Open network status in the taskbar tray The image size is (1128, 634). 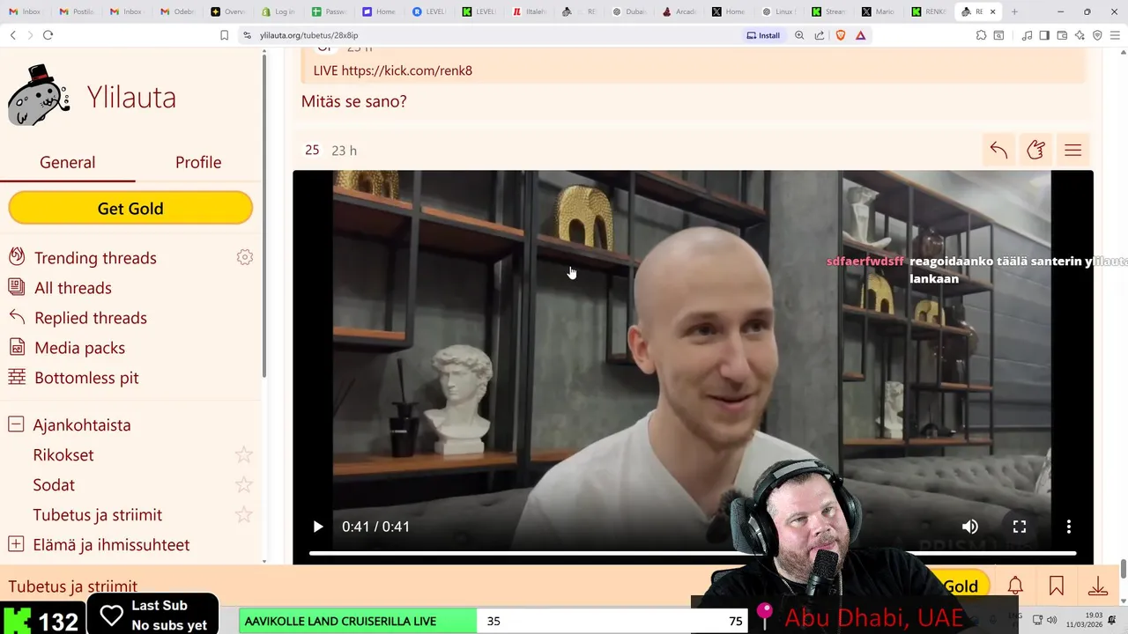1038,620
